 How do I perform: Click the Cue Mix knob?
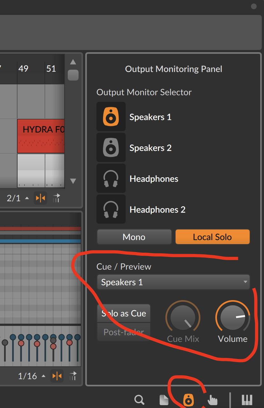pyautogui.click(x=183, y=318)
